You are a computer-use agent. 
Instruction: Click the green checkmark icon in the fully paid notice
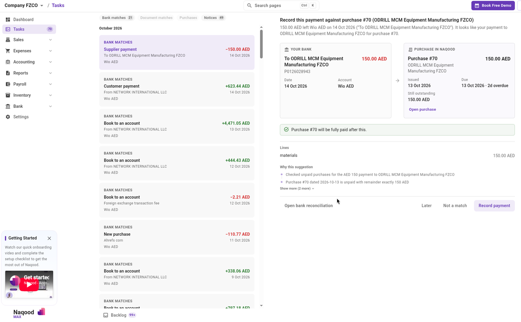click(x=286, y=130)
